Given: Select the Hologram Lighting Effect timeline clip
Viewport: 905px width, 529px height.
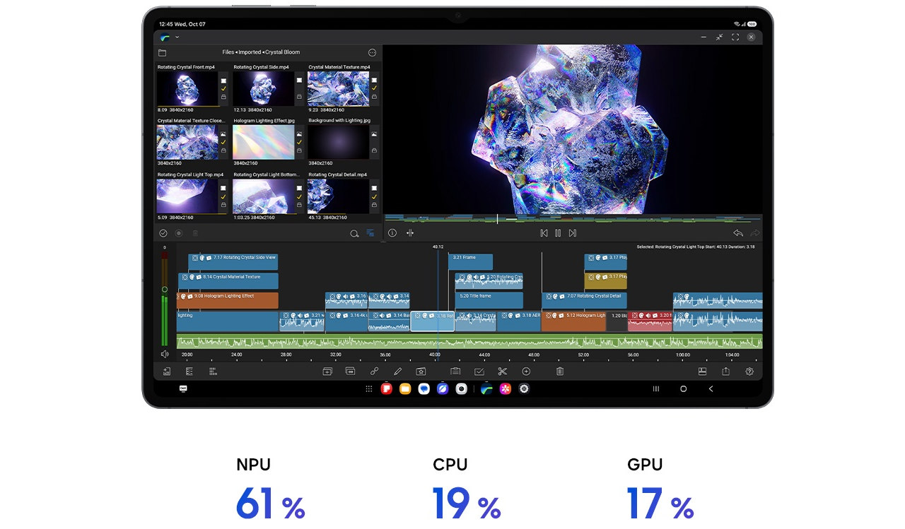Looking at the screenshot, I should pos(227,300).
